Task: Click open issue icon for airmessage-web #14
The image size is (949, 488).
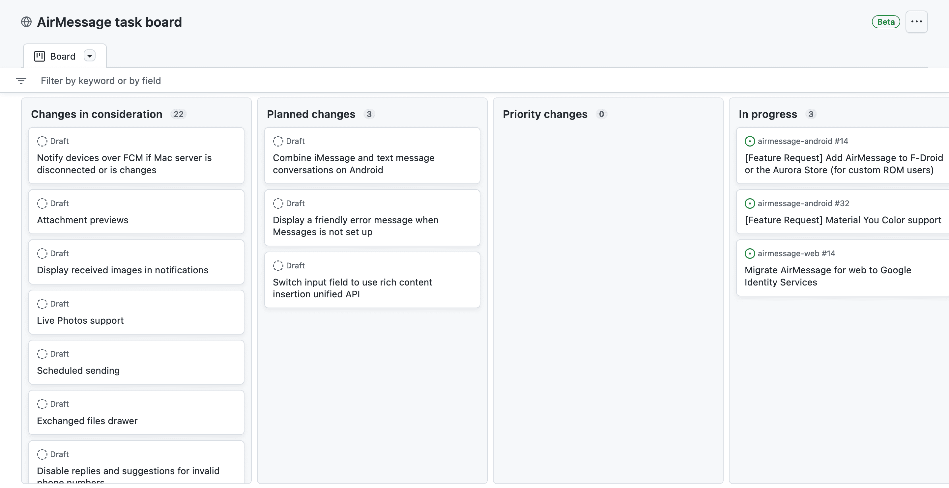Action: click(x=750, y=253)
